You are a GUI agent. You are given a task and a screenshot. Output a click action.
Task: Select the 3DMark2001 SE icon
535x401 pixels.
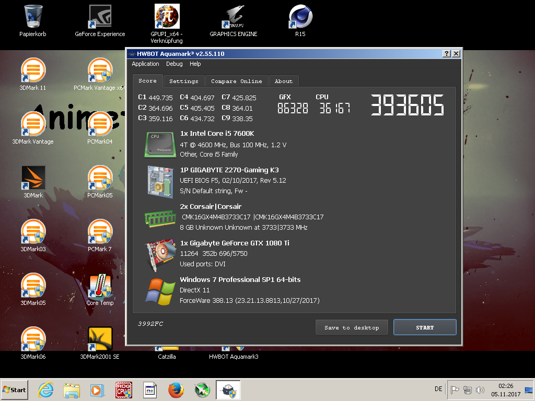click(x=100, y=343)
